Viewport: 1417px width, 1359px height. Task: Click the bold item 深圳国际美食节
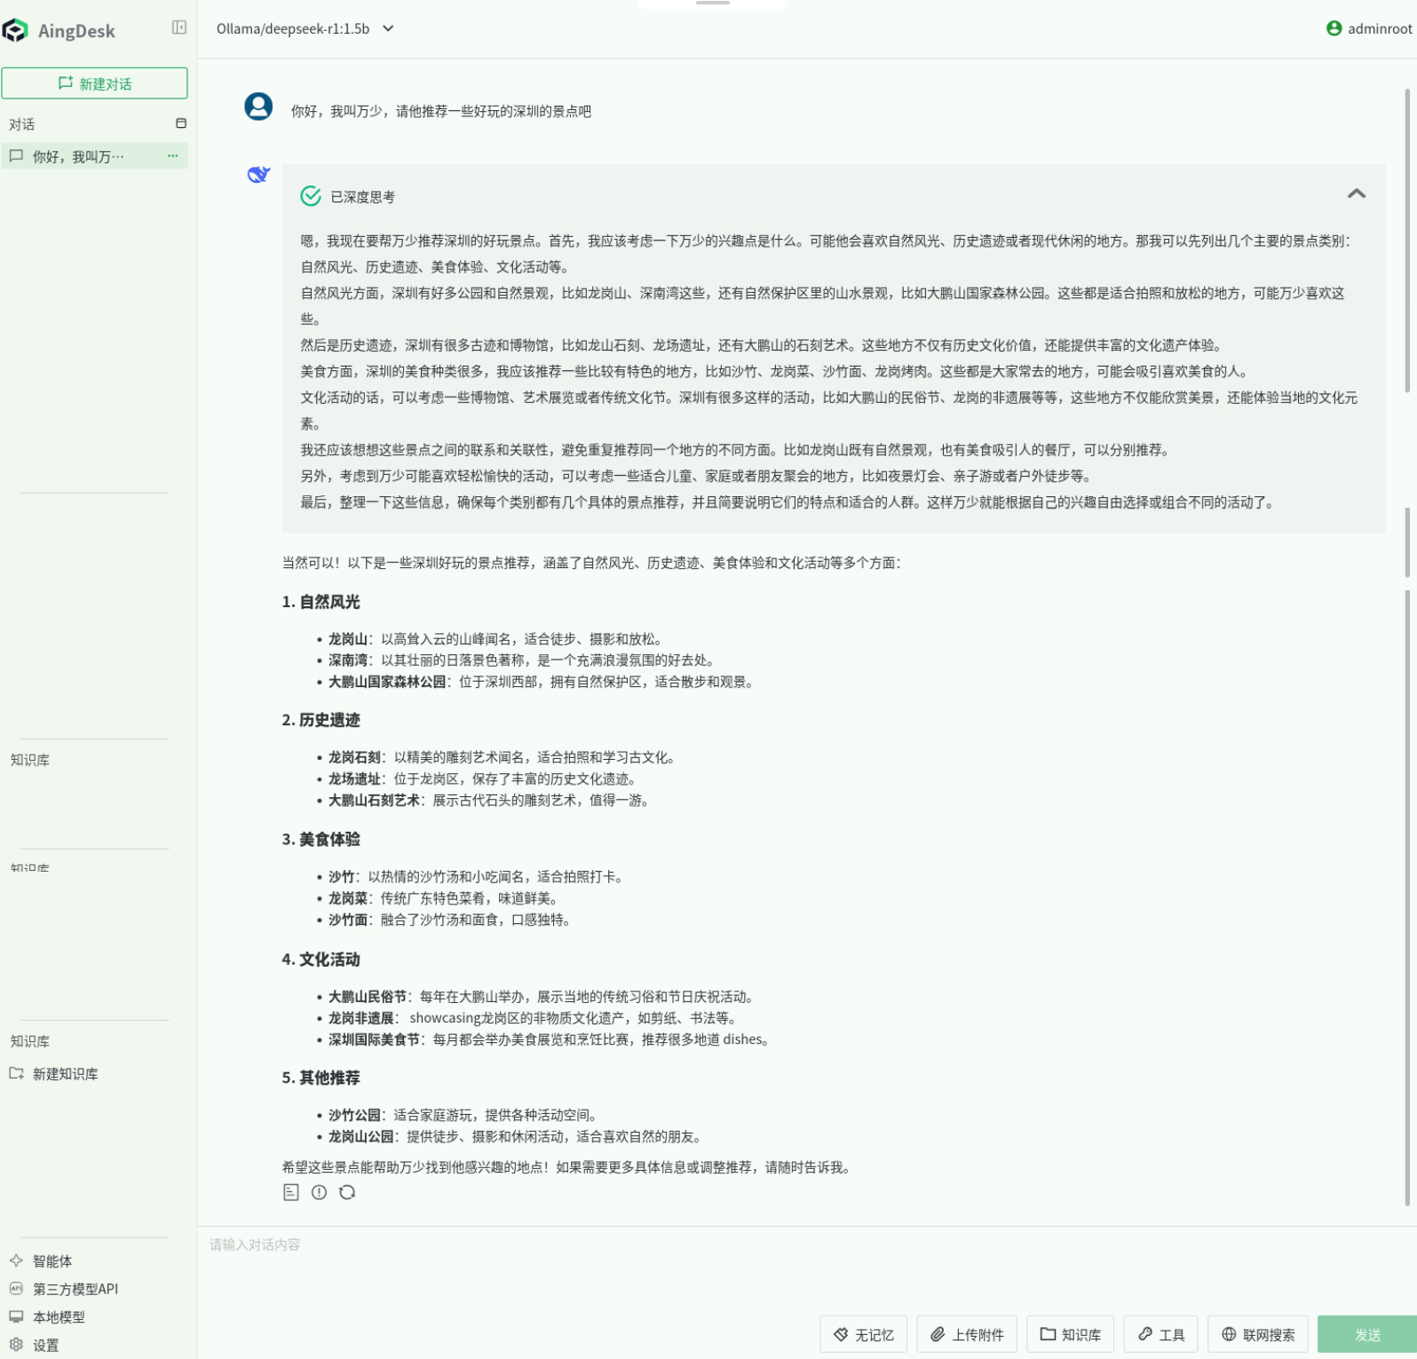(374, 1039)
